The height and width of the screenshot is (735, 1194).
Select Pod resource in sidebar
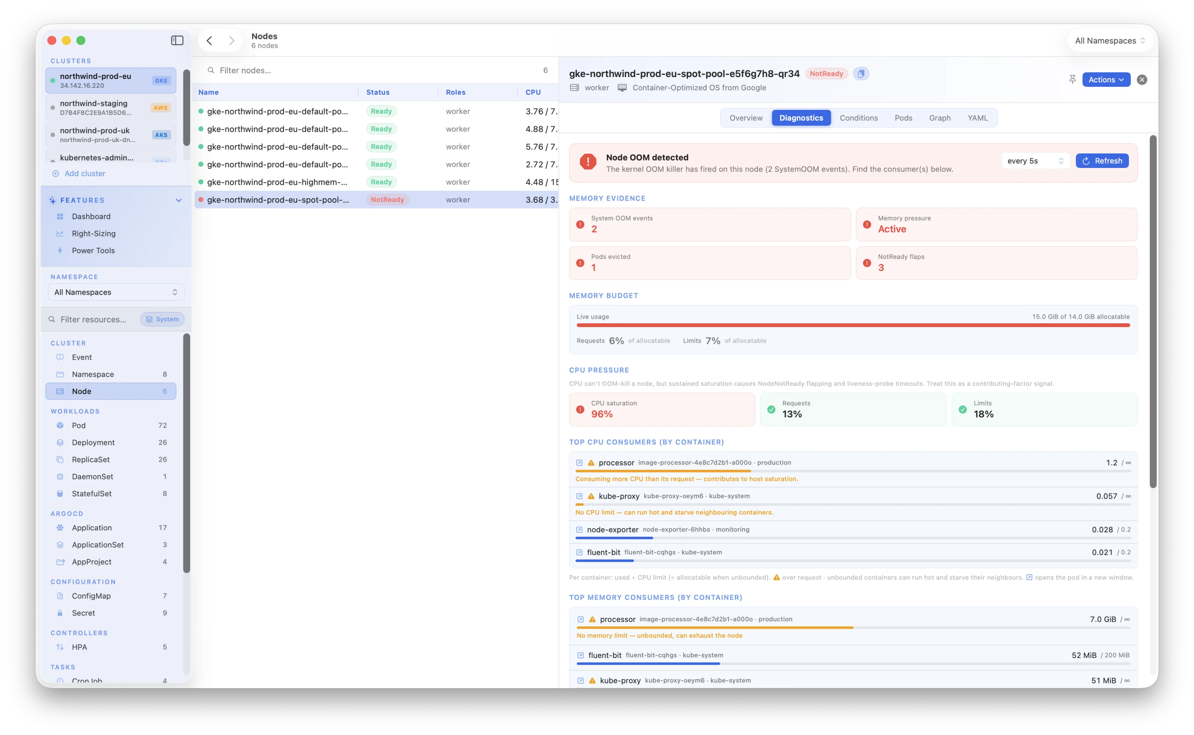[111, 425]
